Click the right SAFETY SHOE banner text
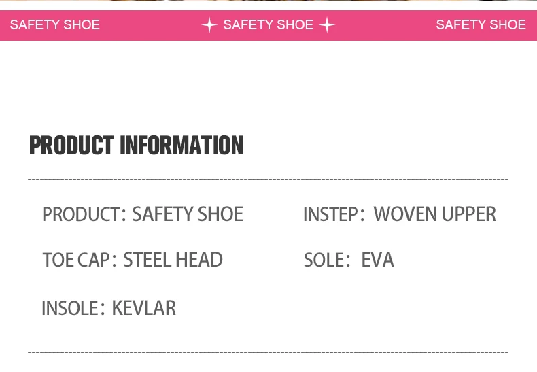 pyautogui.click(x=481, y=25)
